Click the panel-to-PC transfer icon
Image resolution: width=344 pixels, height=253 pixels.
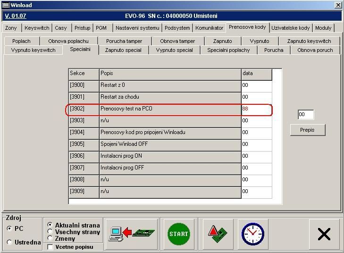pyautogui.click(x=131, y=234)
